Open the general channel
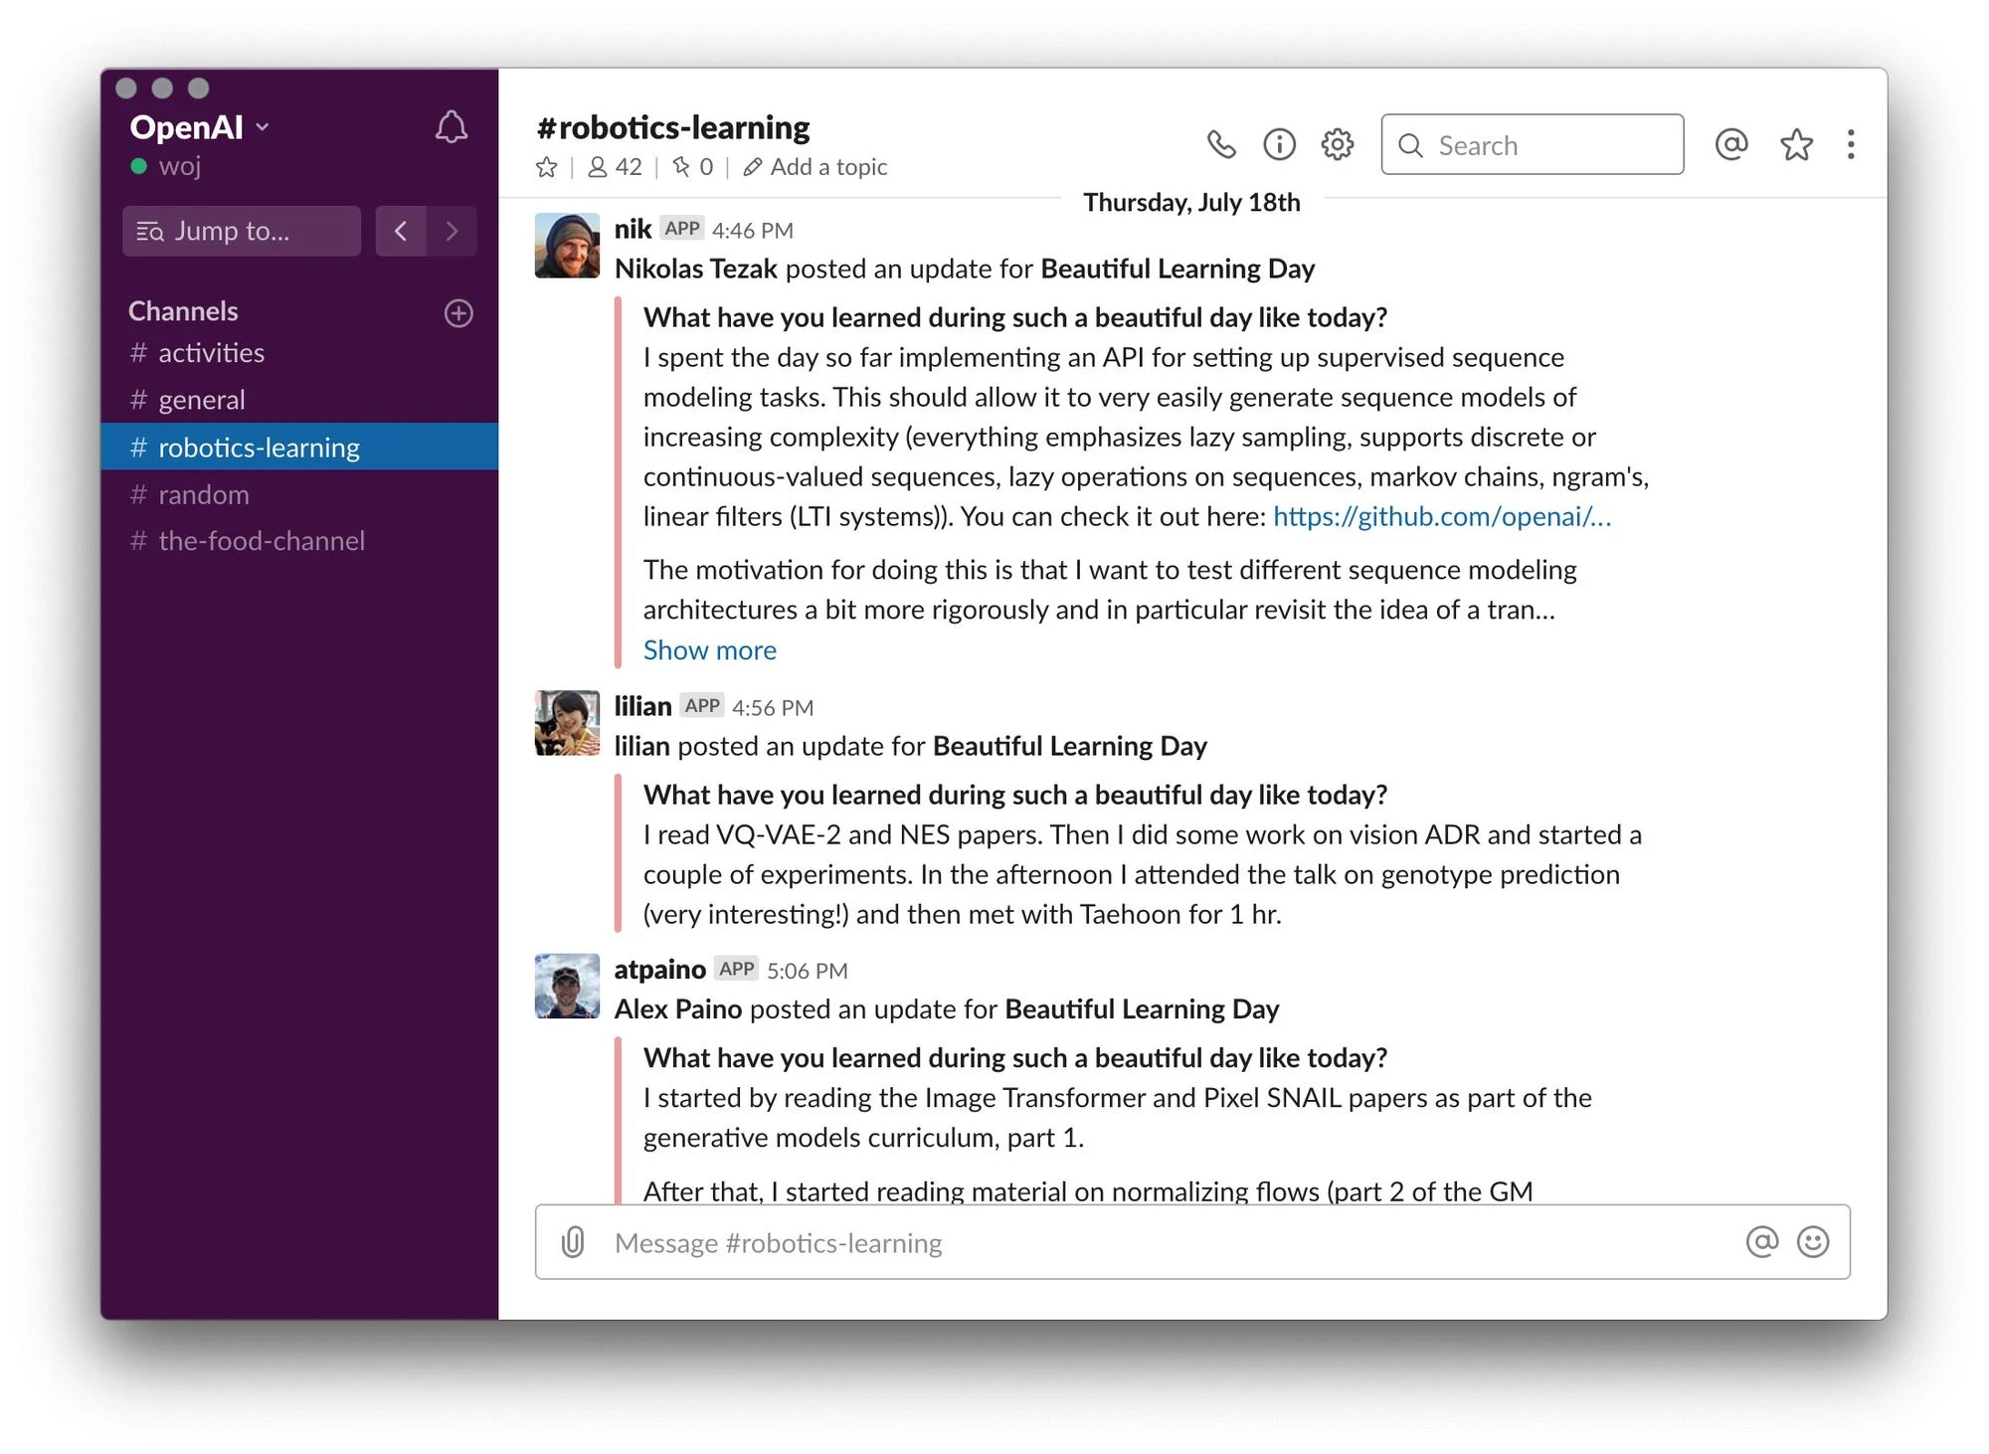This screenshot has height=1454, width=1989. (x=299, y=400)
